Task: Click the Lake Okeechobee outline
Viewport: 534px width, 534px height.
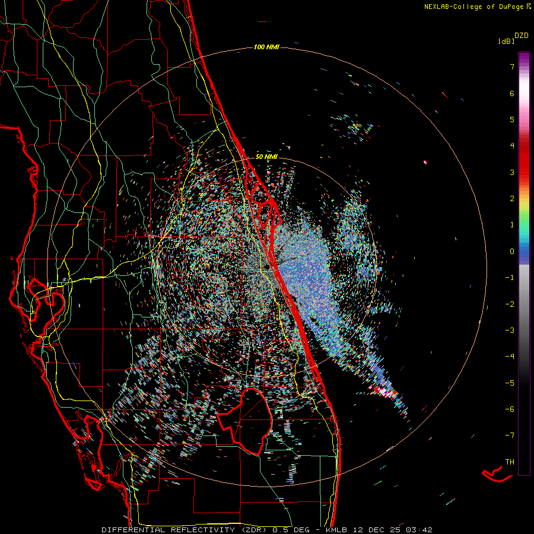Action: 244,421
